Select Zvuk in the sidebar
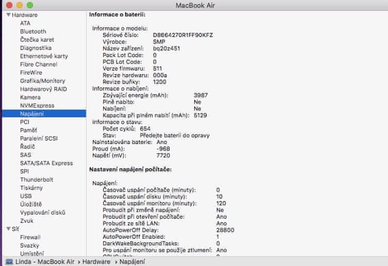 pos(27,221)
